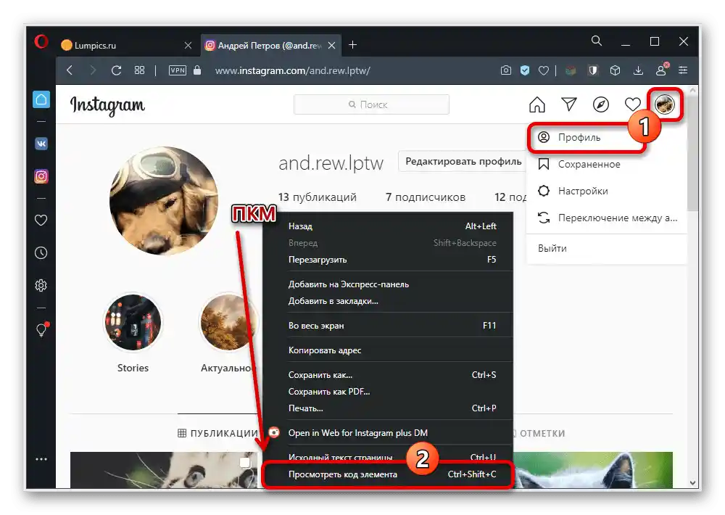This screenshot has width=725, height=515.
Task: Open Instagram panel in the sidebar
Action: tap(41, 176)
